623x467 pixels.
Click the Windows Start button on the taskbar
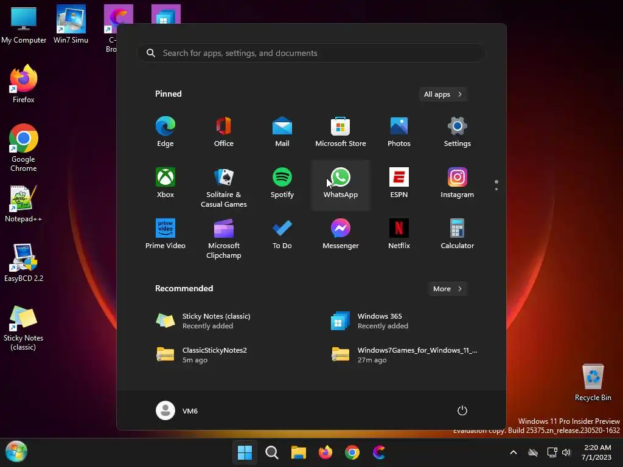[245, 452]
